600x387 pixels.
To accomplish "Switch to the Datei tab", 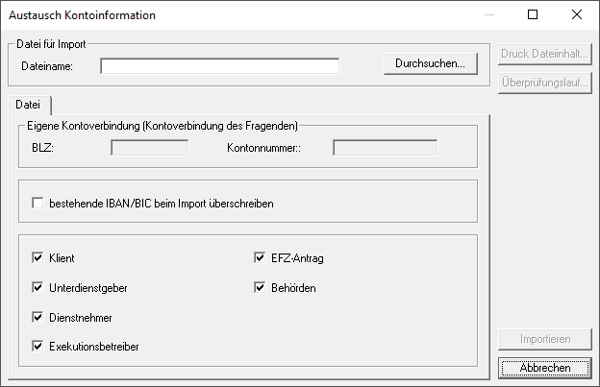I will [x=28, y=104].
